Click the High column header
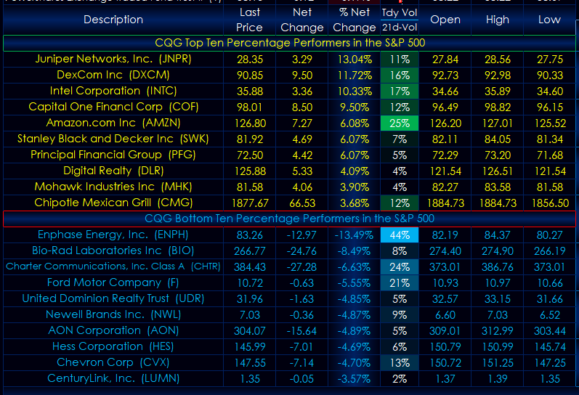The width and height of the screenshot is (579, 395). point(498,20)
